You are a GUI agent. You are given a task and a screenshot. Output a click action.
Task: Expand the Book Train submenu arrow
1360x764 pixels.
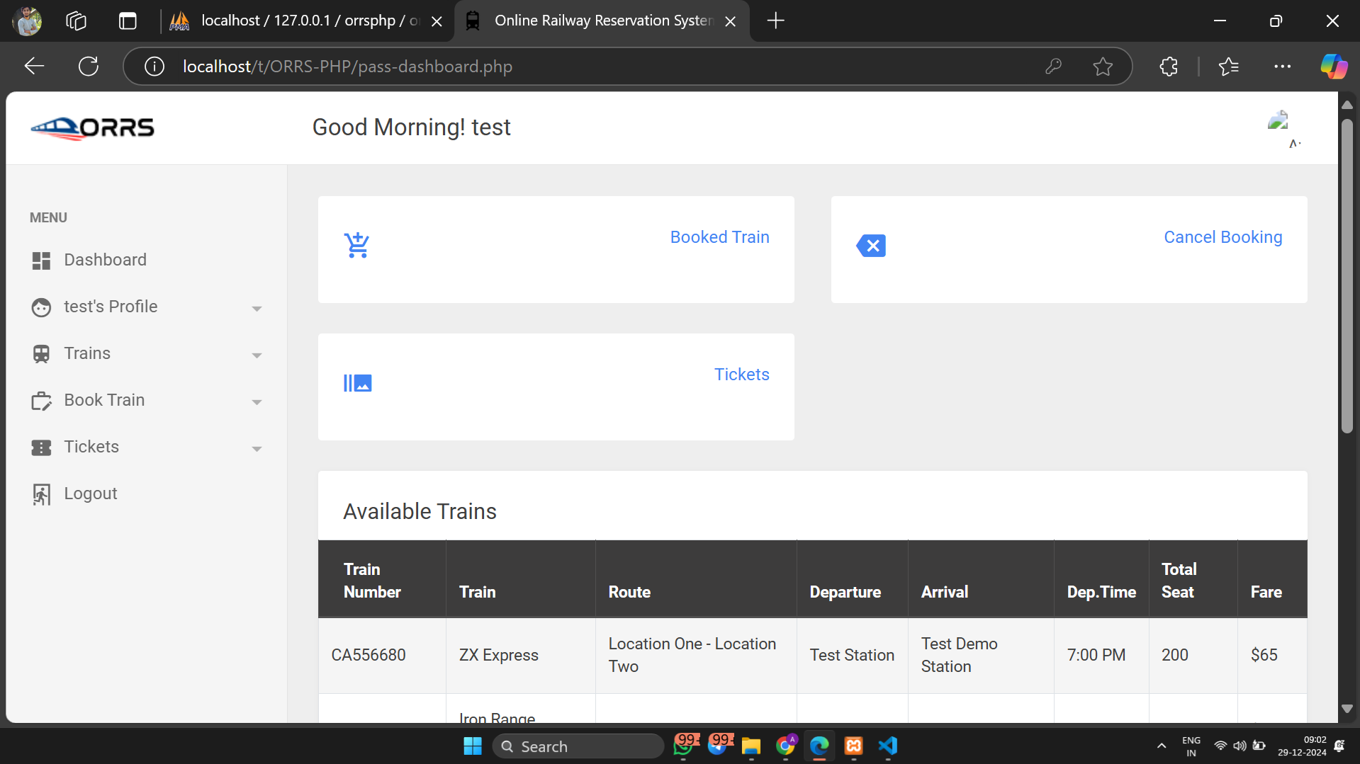click(257, 401)
